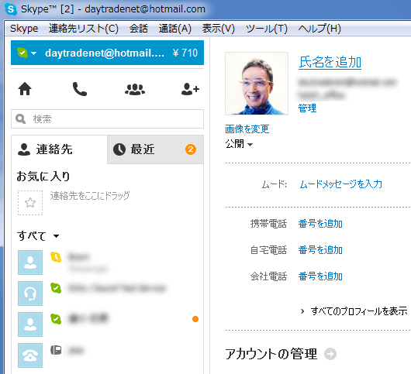Select the headset support contact avatar
Image resolution: width=411 pixels, height=374 pixels.
point(30,293)
